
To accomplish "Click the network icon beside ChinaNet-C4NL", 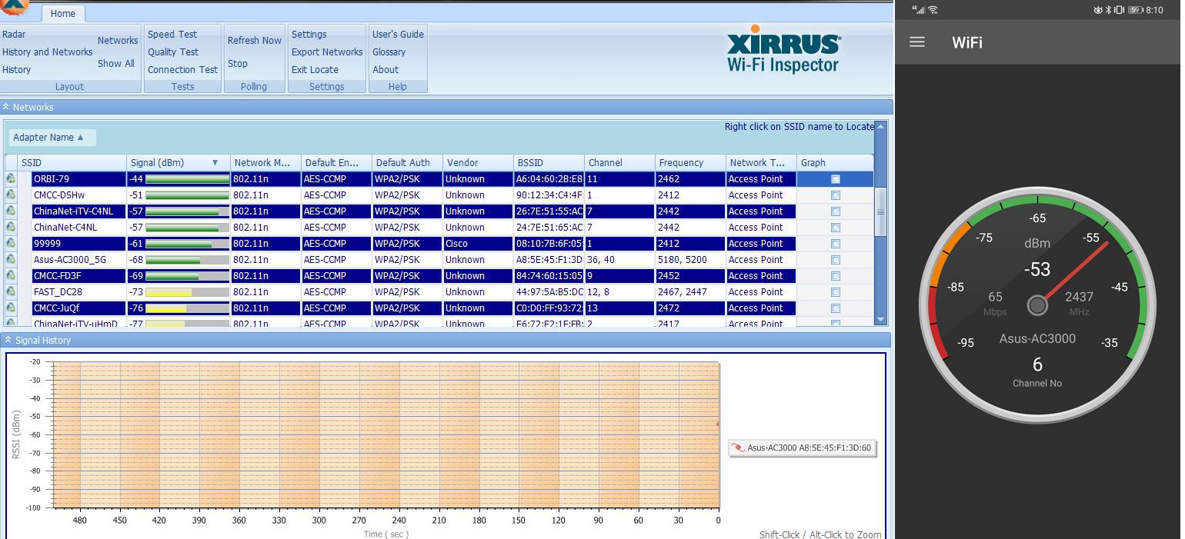I will 11,227.
